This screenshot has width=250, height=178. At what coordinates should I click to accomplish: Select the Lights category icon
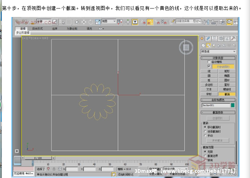point(214,46)
